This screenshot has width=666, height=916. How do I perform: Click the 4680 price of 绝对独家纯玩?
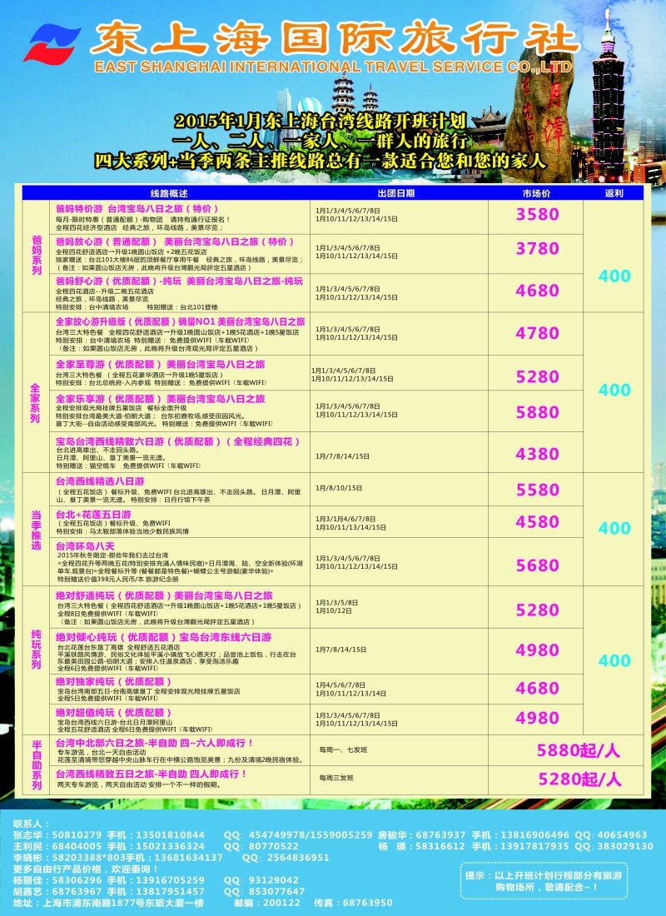pos(538,688)
